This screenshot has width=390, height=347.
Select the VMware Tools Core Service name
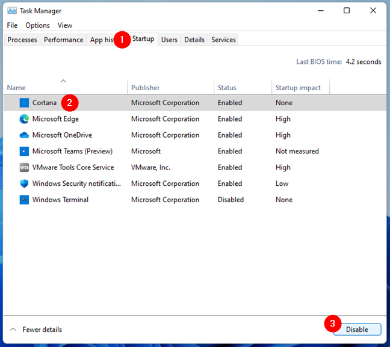(x=73, y=167)
